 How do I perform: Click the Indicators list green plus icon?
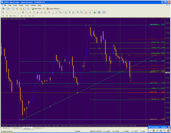94,12
